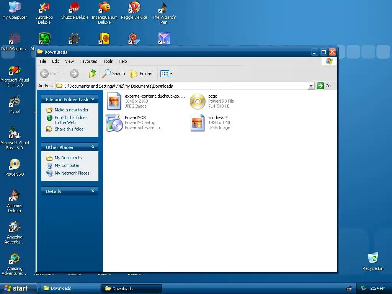Launch Chuzzle Deluxe desktop shortcut
The image size is (392, 294).
[74, 10]
